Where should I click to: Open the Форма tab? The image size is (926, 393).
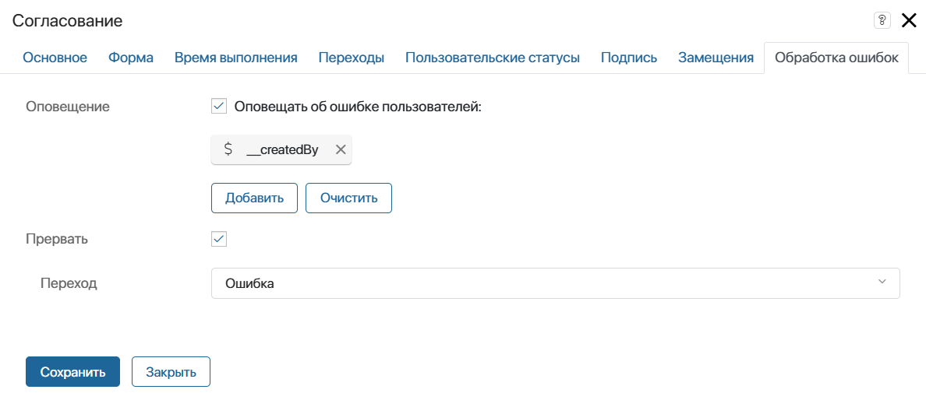coord(131,58)
